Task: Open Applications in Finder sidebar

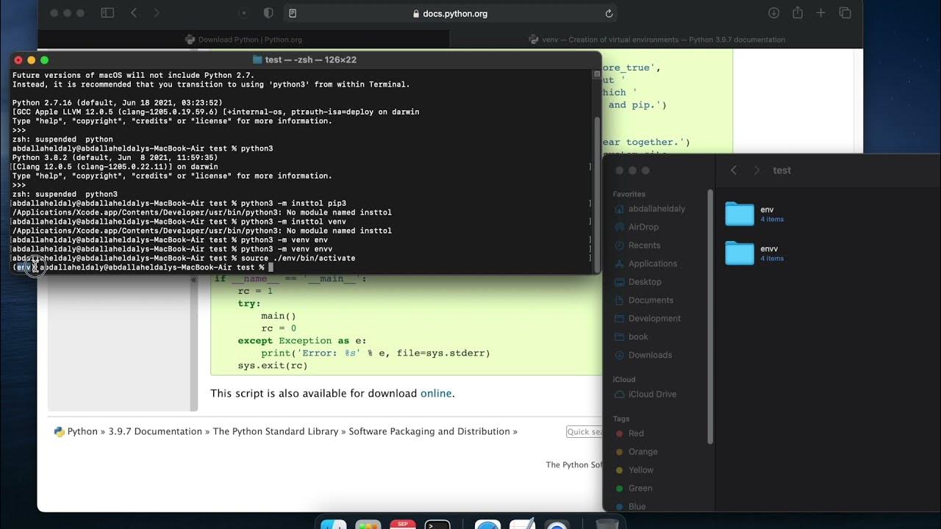Action: (x=653, y=264)
